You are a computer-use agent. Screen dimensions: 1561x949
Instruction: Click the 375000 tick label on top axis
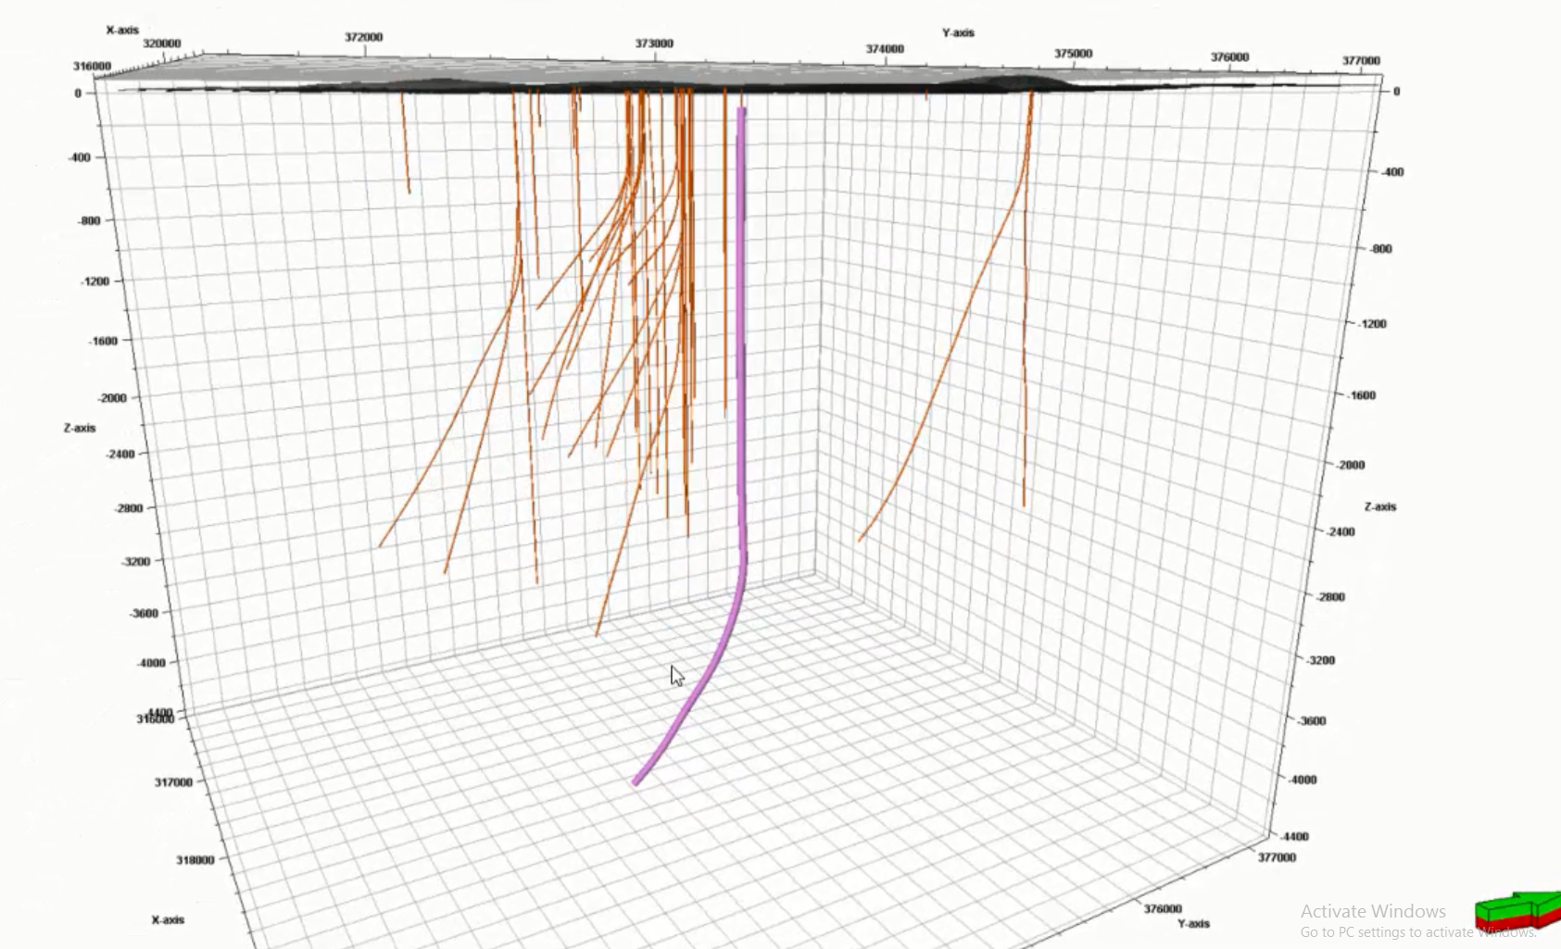[x=1073, y=54]
